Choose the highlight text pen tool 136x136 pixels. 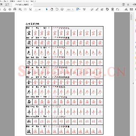(97, 9)
